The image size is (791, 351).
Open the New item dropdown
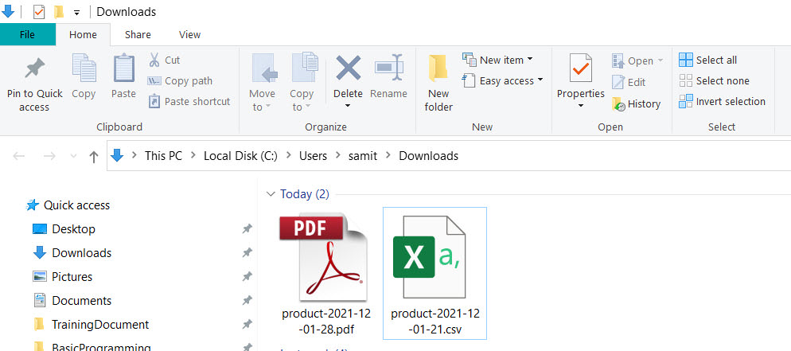click(x=497, y=60)
